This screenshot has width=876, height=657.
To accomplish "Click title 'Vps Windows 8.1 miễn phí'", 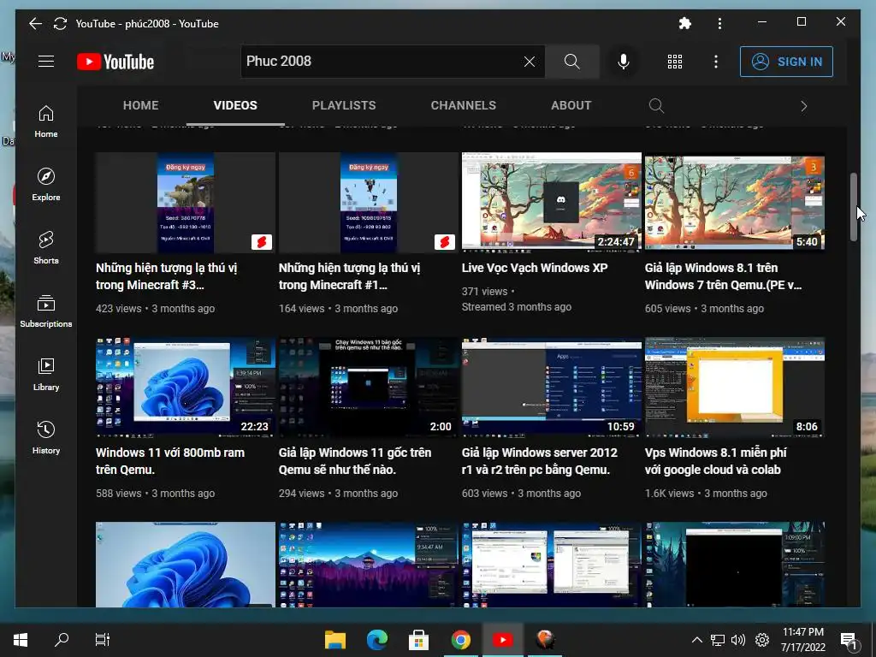I will (x=716, y=461).
